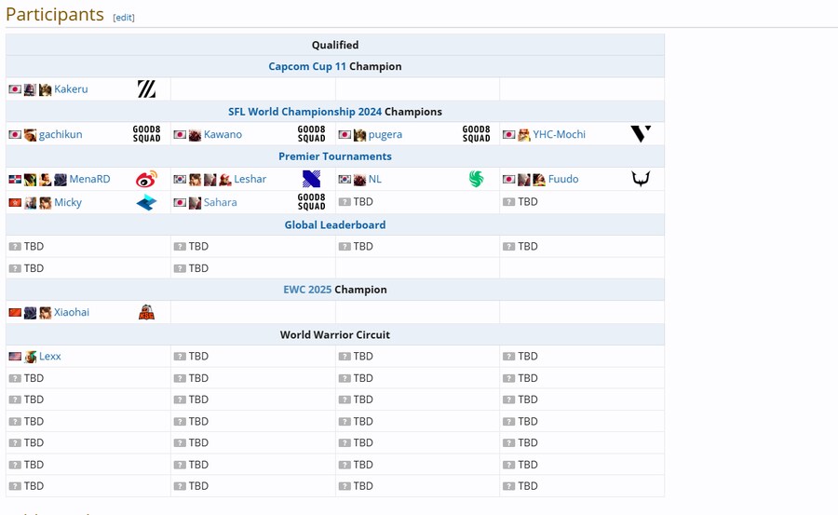Image resolution: width=838 pixels, height=515 pixels.
Task: Click the ZETA team logo beside Kakeru
Action: click(146, 89)
